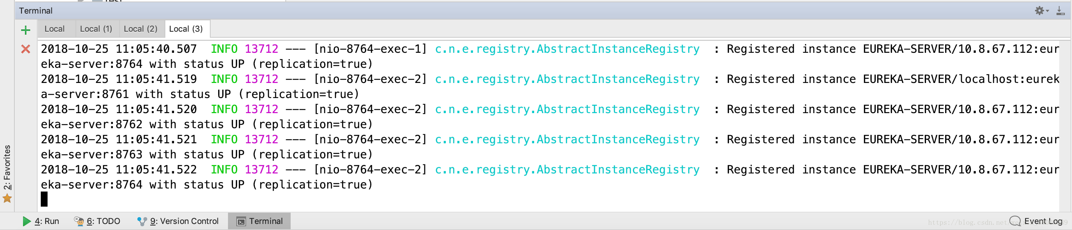
Task: Toggle the Terminal tool window button
Action: (259, 221)
